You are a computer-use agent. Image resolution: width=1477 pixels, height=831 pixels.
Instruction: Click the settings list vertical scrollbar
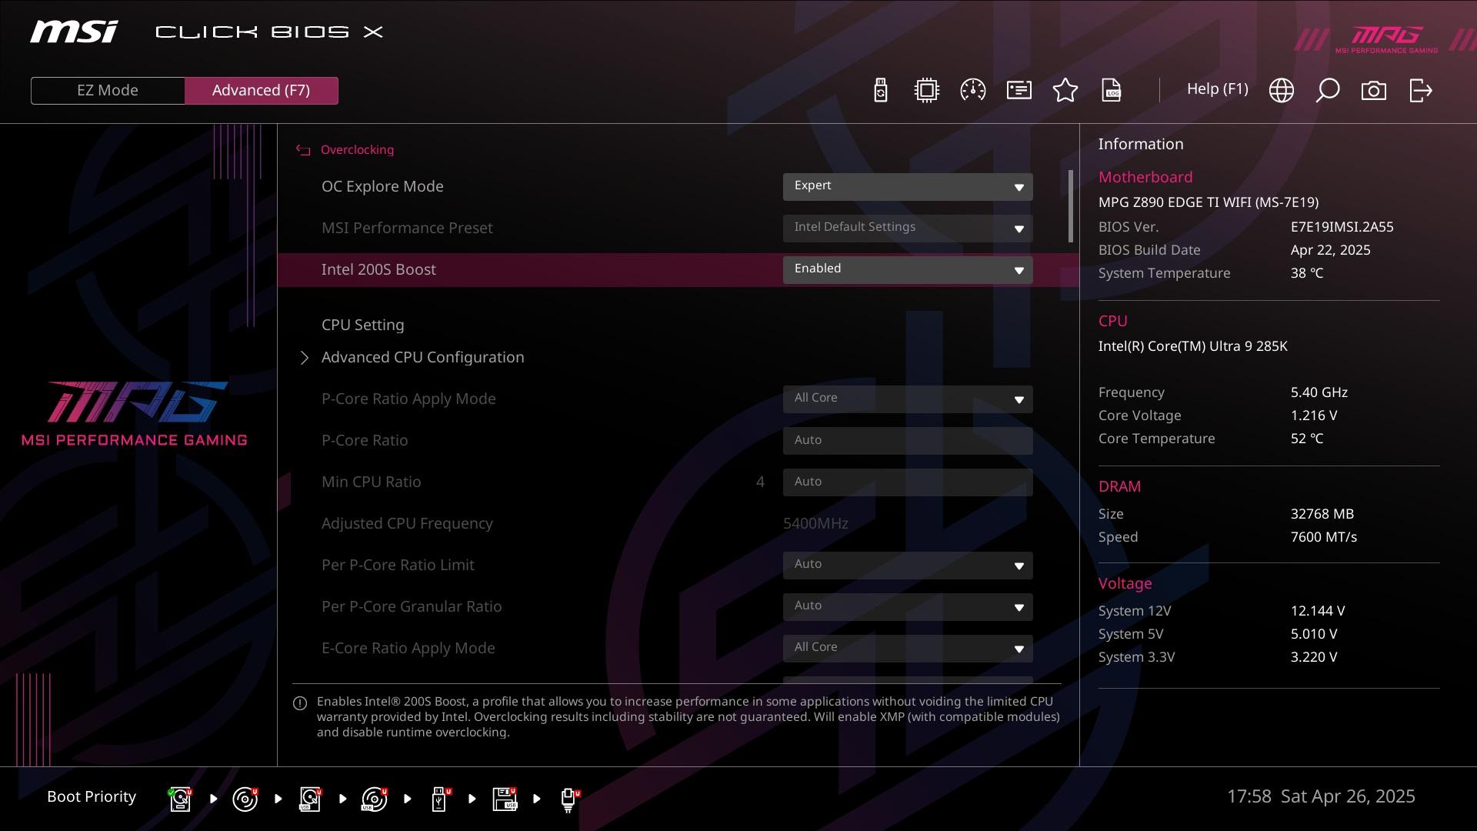1071,206
